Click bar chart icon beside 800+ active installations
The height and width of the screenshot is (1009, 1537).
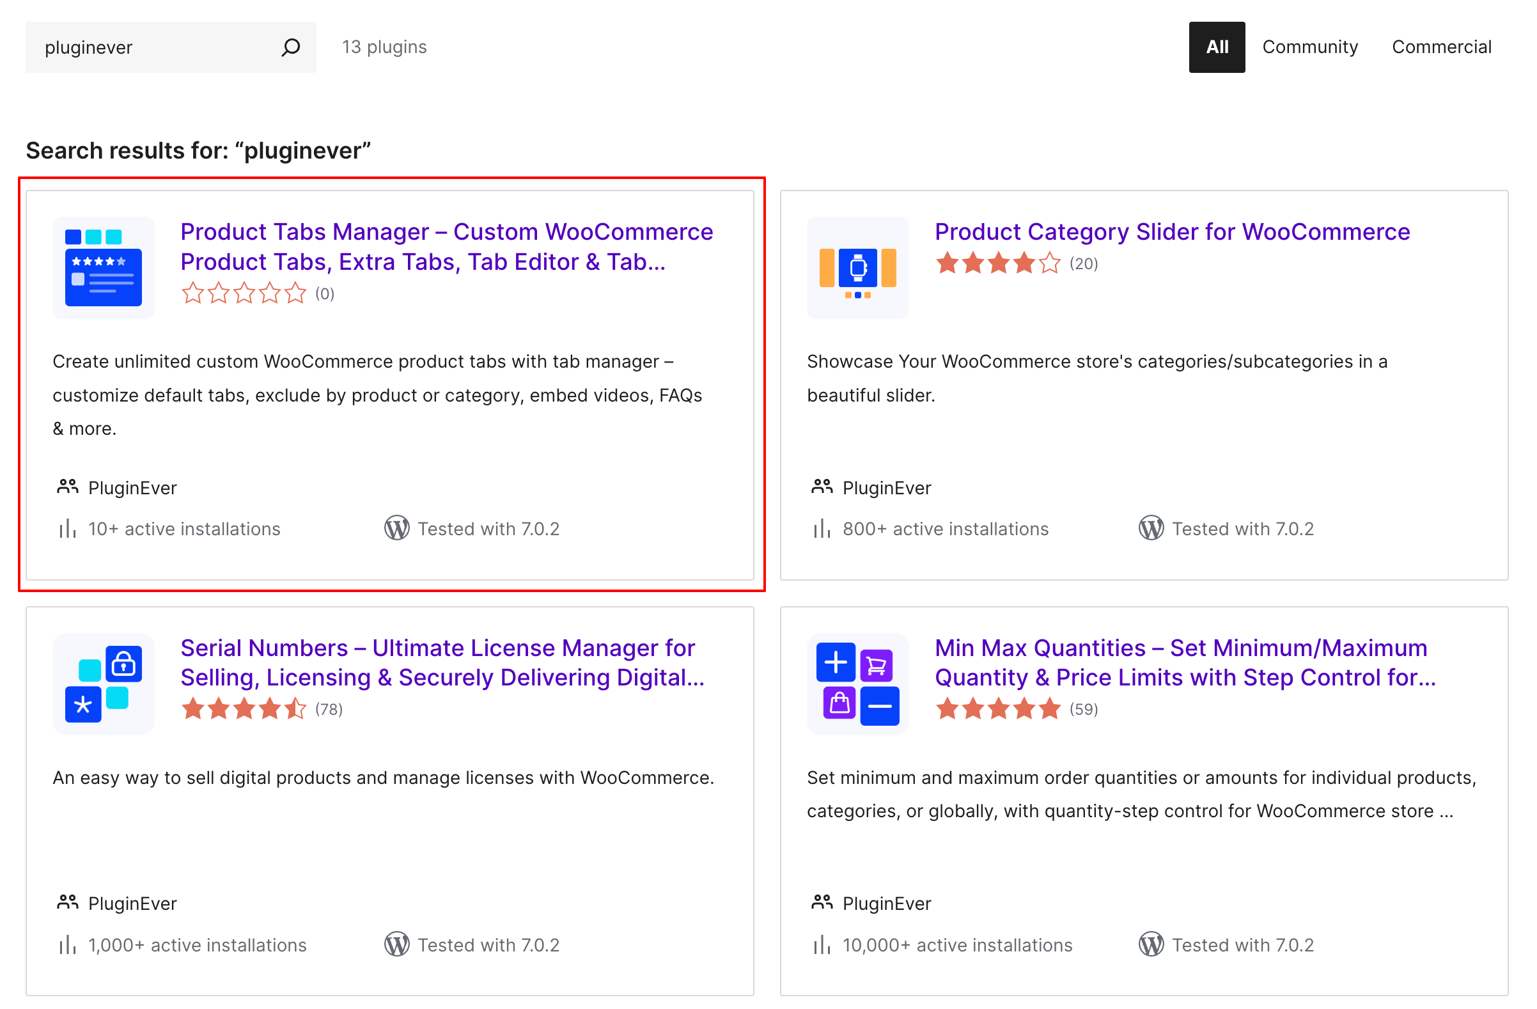pyautogui.click(x=822, y=528)
